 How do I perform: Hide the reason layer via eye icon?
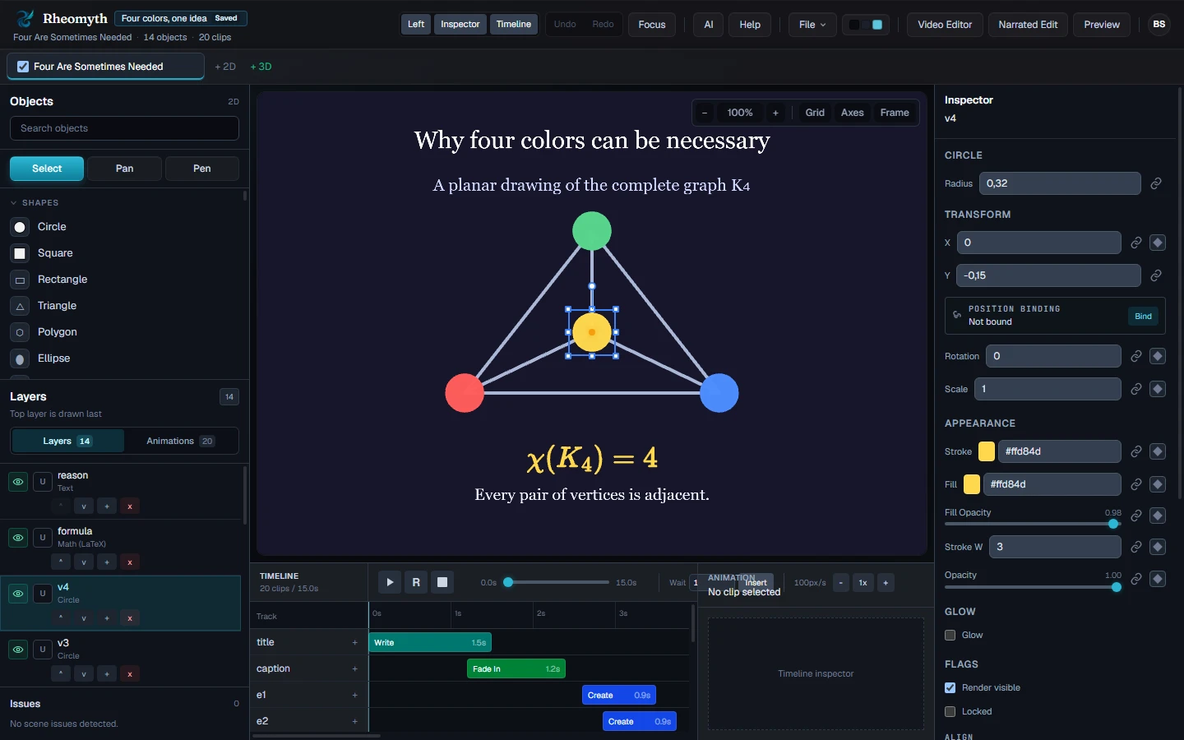point(18,482)
